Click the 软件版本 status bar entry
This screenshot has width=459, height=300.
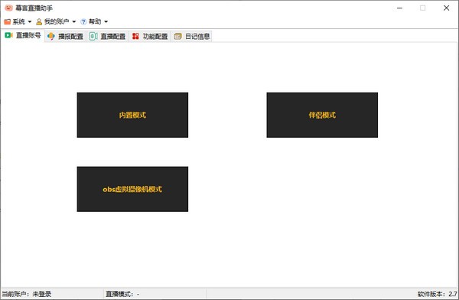(438, 294)
